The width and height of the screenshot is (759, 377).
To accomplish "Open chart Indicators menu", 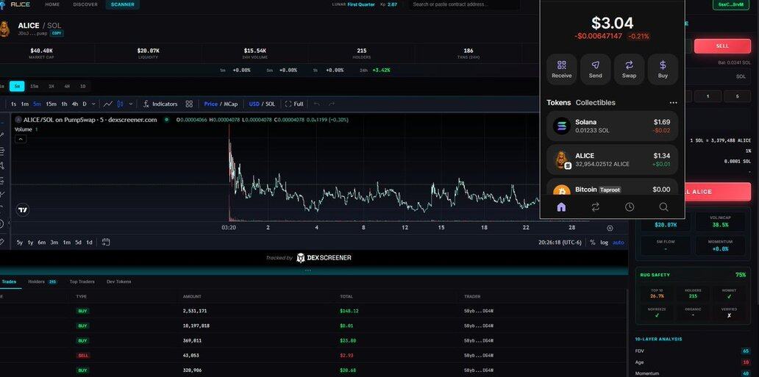I will pos(160,104).
